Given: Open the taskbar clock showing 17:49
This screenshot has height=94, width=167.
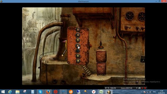Looking at the screenshot, I should [162, 92].
